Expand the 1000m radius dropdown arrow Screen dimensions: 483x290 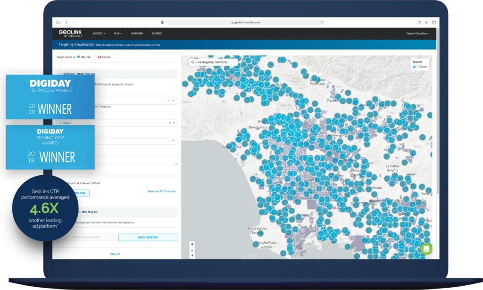(174, 123)
